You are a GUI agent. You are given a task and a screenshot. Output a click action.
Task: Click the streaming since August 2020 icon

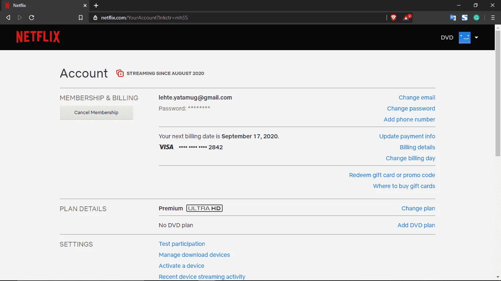120,73
